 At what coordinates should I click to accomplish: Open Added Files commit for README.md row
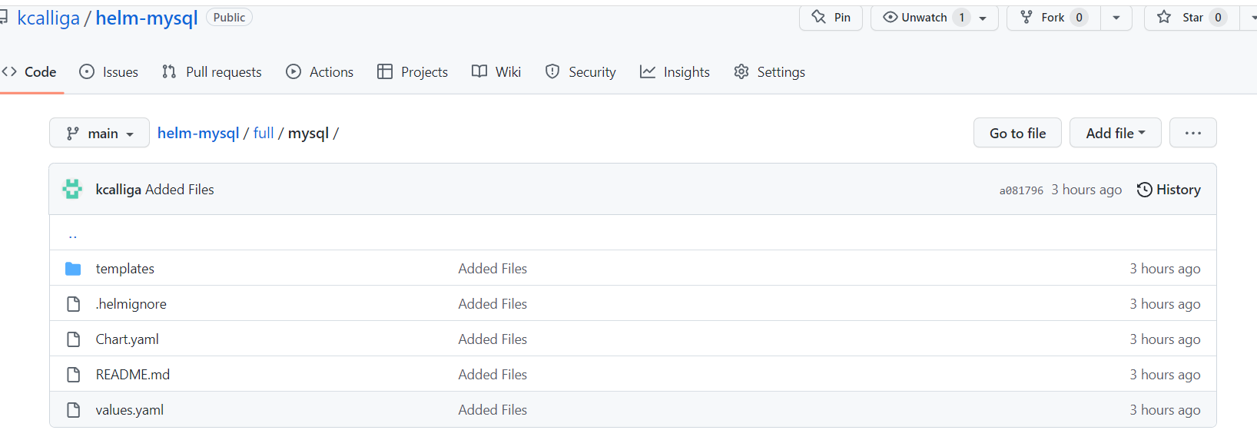(x=493, y=374)
